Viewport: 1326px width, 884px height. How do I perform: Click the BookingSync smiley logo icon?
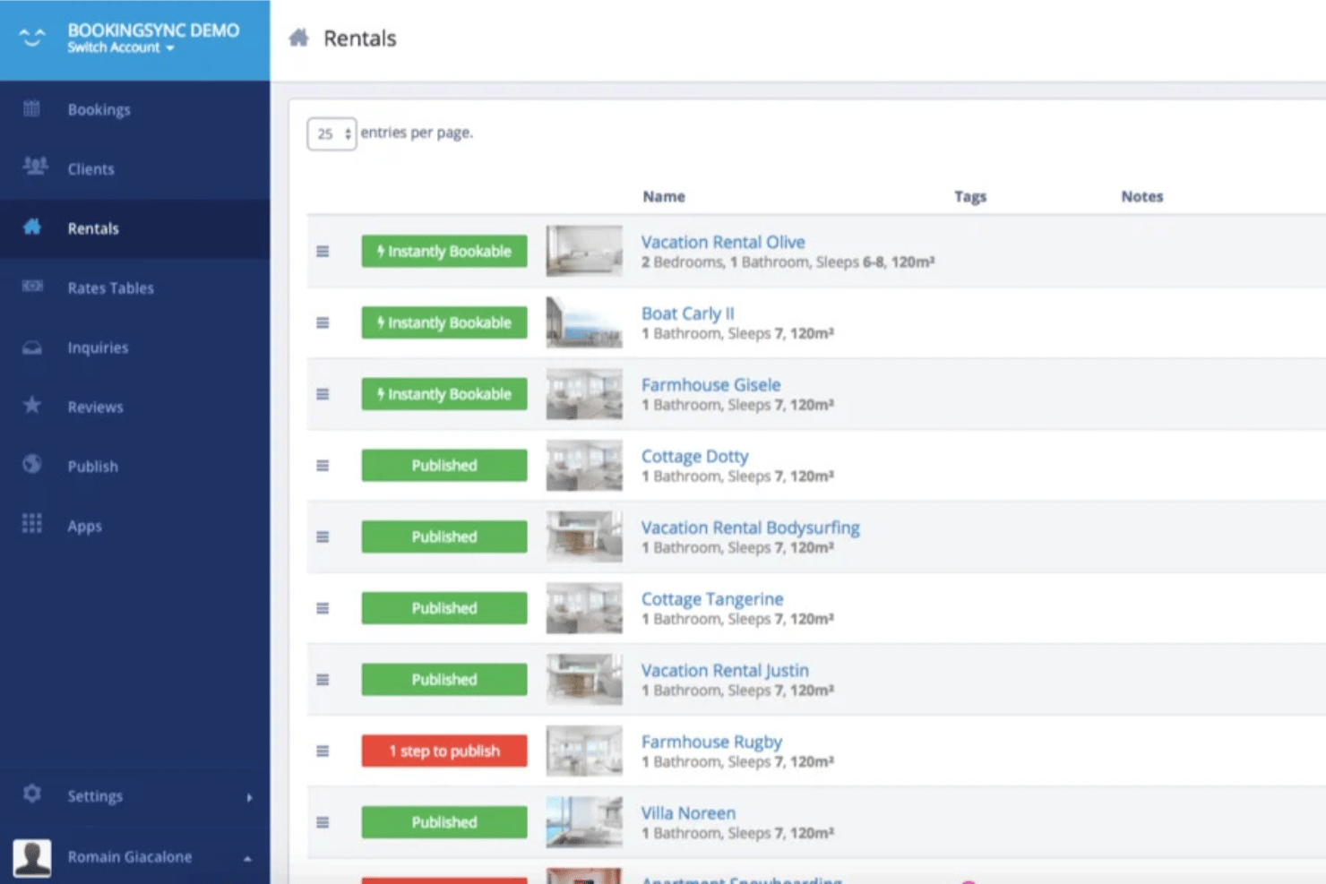[x=31, y=38]
